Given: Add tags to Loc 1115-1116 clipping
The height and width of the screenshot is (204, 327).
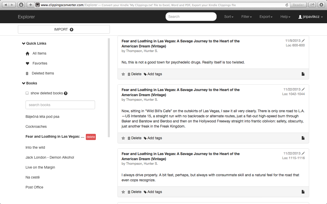Looking at the screenshot, I should 153,192.
